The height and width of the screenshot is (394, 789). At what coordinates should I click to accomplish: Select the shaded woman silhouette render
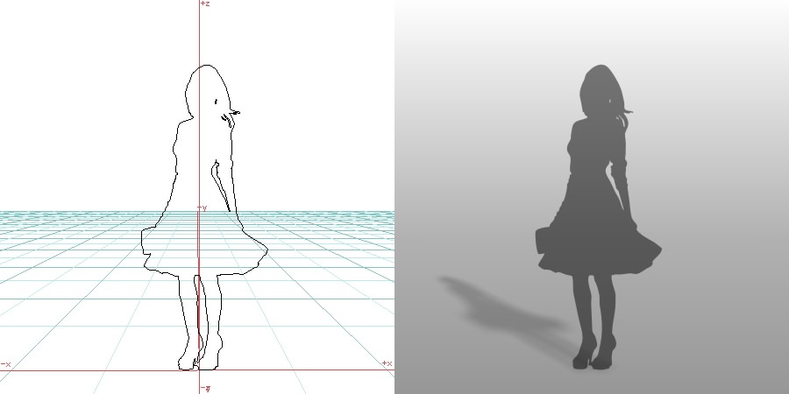click(x=598, y=217)
